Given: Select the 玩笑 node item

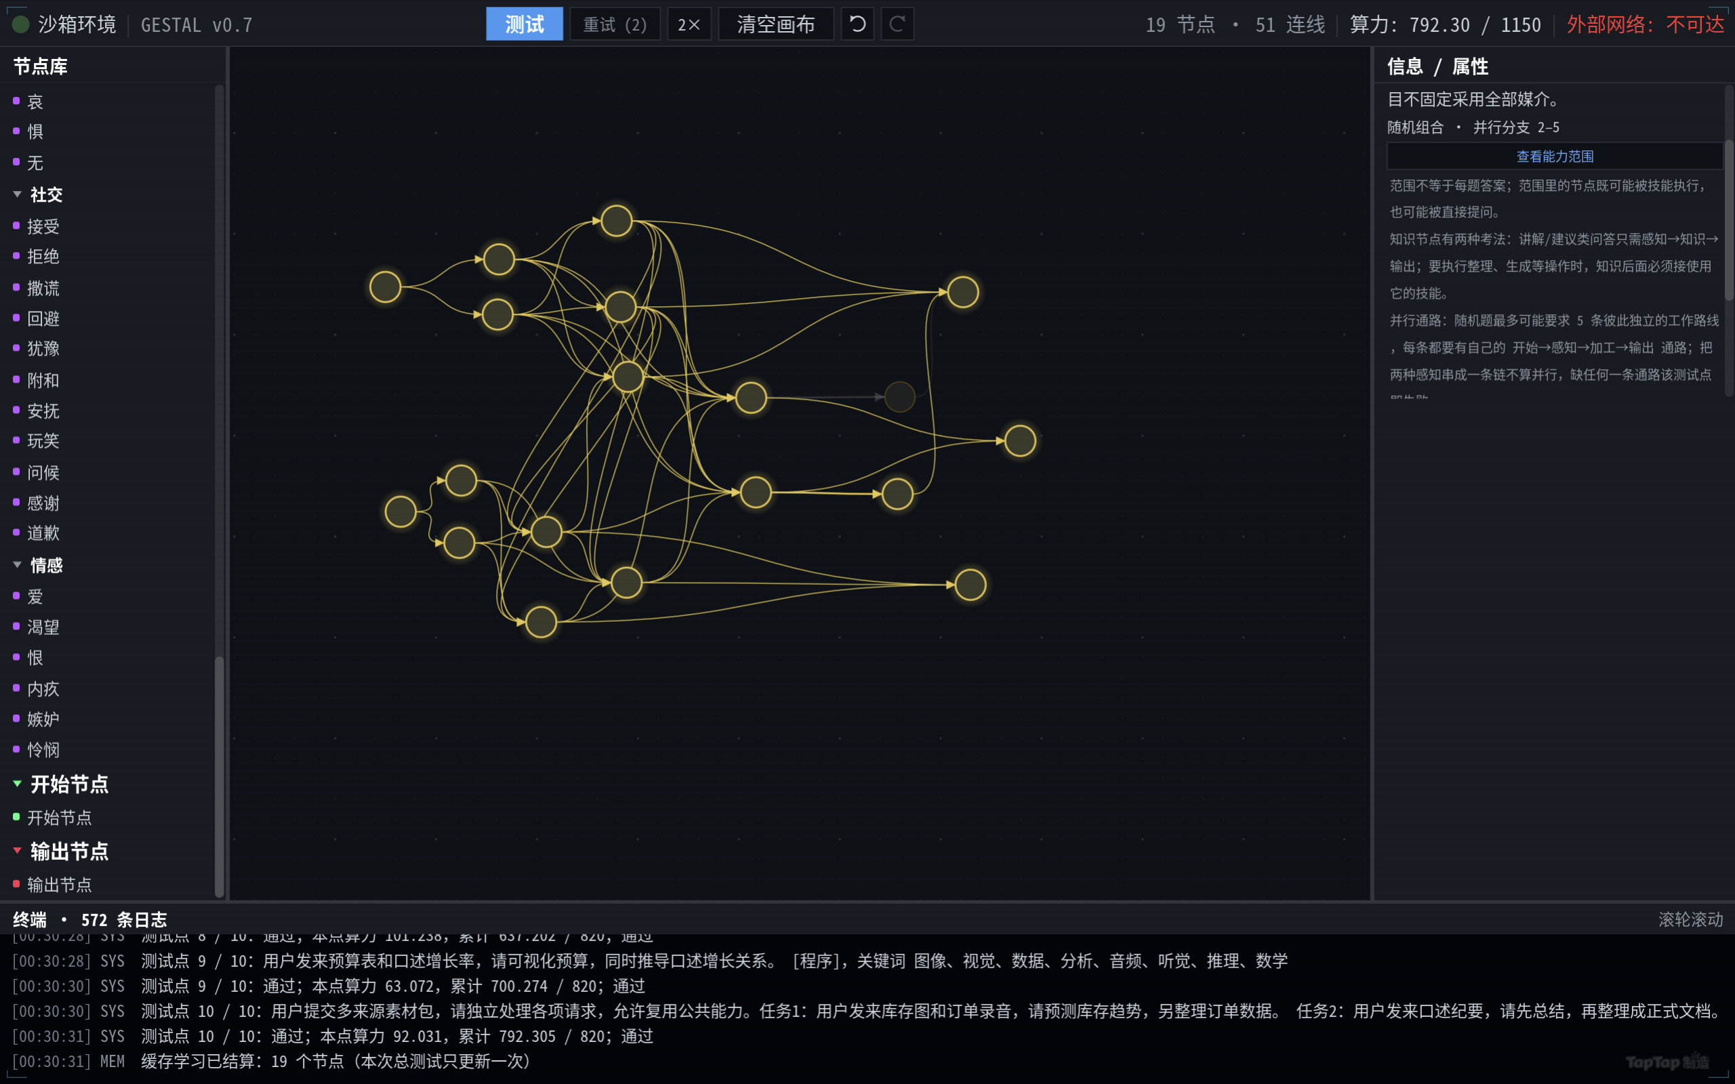Looking at the screenshot, I should (37, 440).
